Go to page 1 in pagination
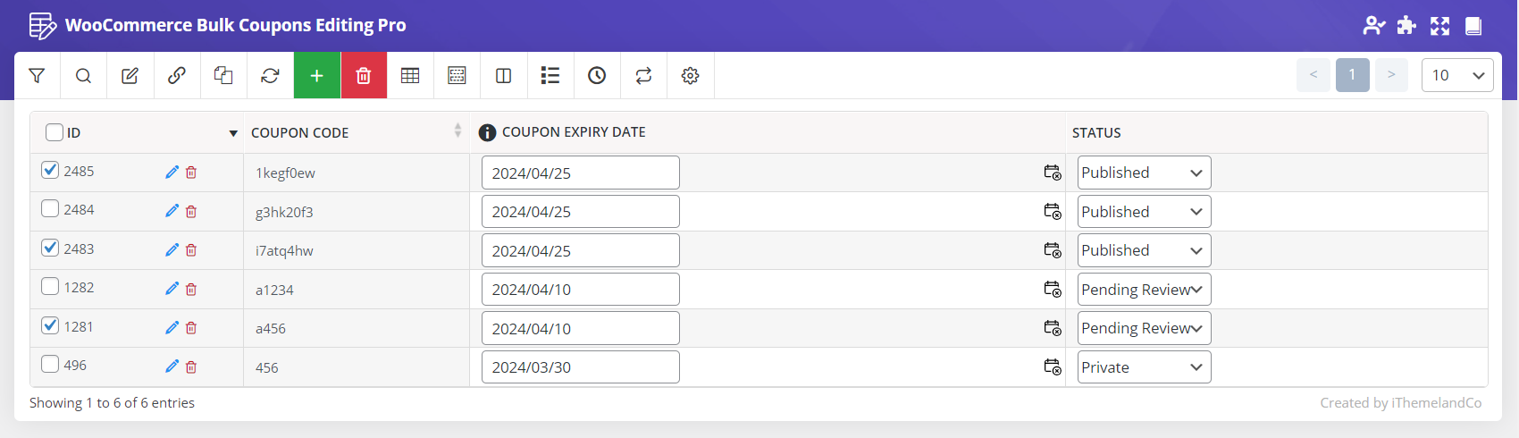Viewport: 1519px width, 438px height. (1352, 75)
